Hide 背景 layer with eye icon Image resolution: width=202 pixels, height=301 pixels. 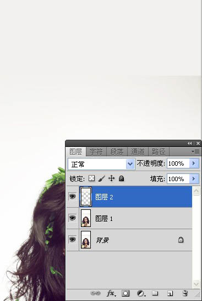[x=72, y=240]
